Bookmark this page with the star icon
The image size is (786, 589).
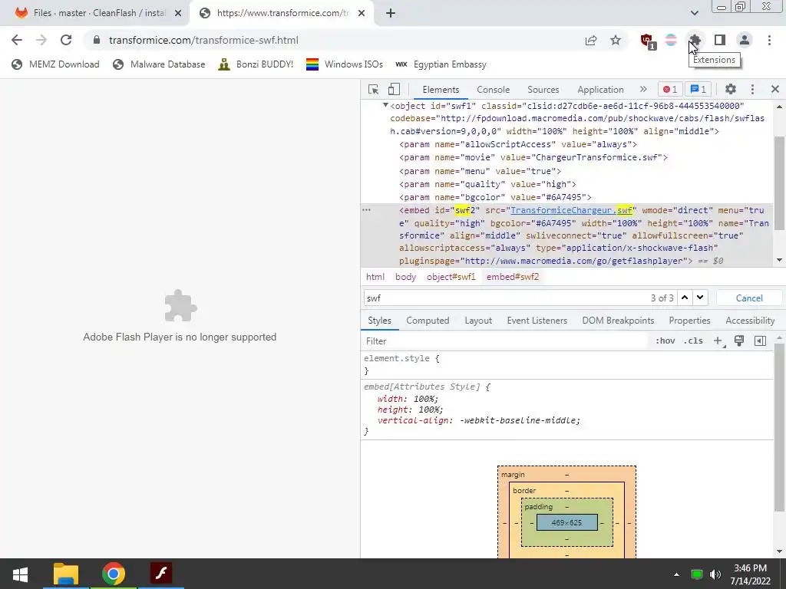(616, 40)
